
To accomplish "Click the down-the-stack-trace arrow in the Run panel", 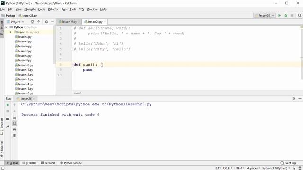I will [x=14, y=111].
